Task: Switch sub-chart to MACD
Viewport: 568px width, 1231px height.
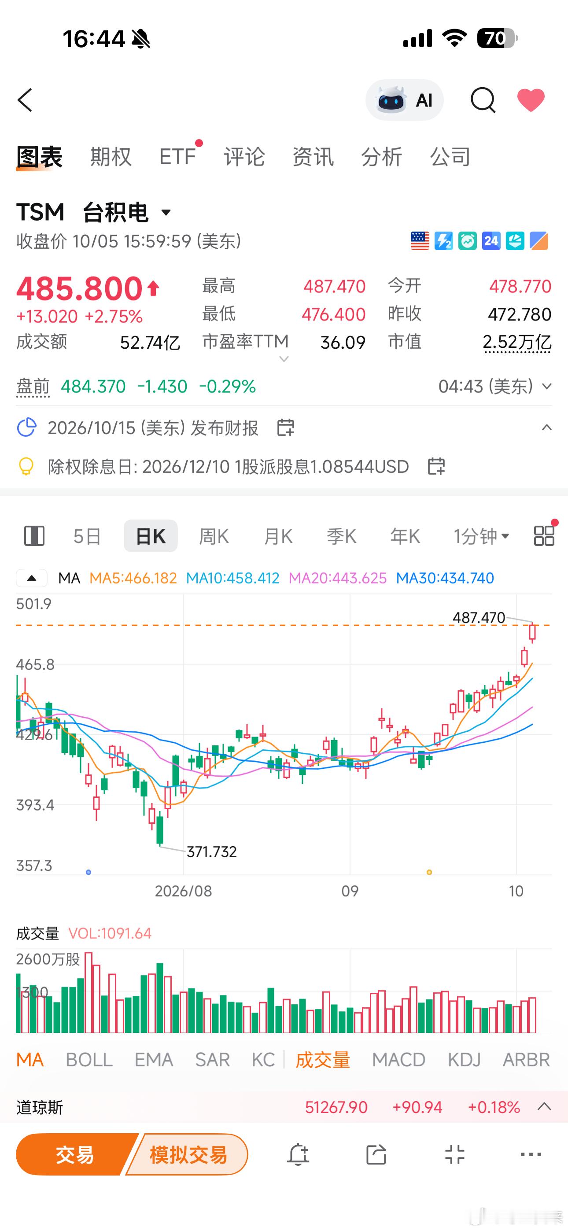Action: pyautogui.click(x=399, y=1059)
